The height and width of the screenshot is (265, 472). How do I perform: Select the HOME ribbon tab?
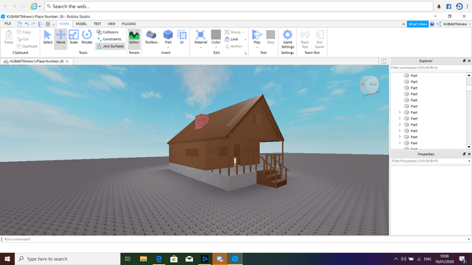pyautogui.click(x=64, y=24)
